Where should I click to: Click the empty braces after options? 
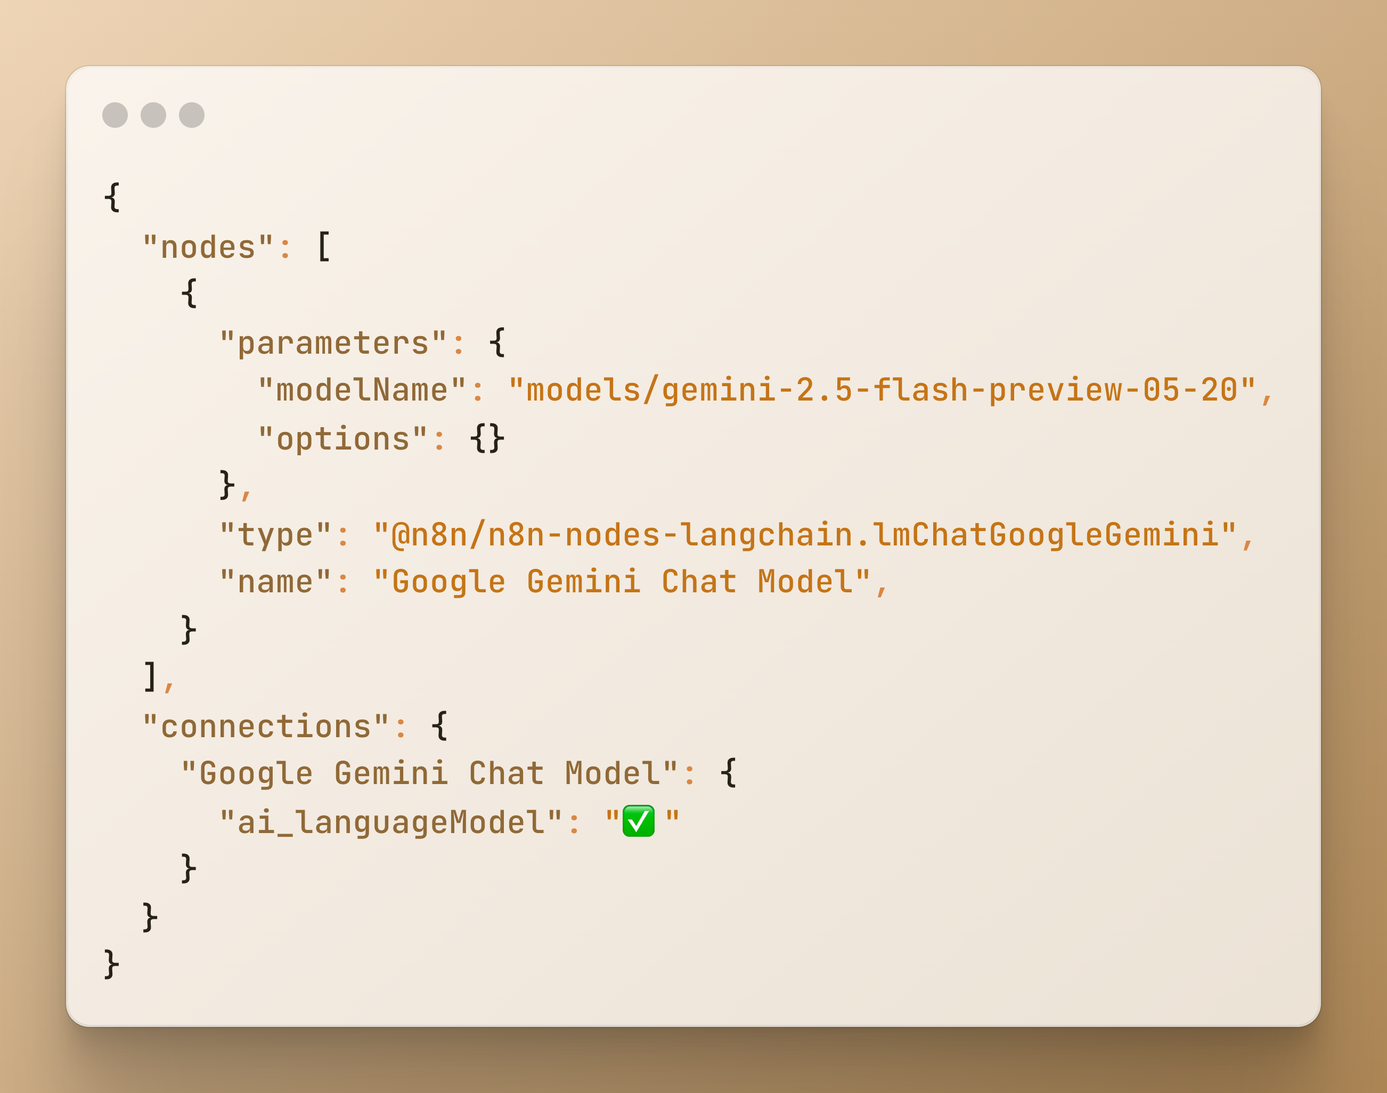point(487,439)
